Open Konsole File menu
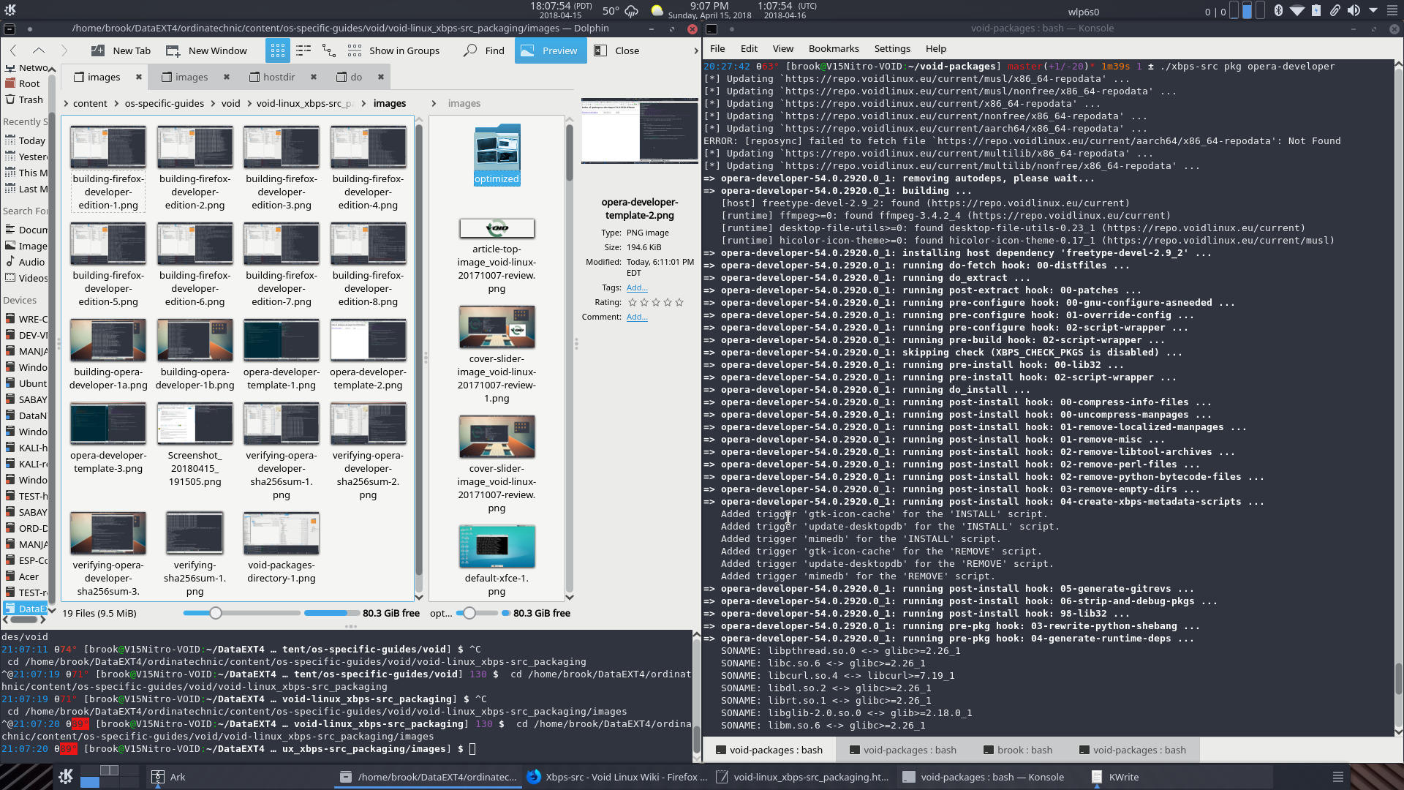Screen dimensions: 1404x790 tap(717, 48)
